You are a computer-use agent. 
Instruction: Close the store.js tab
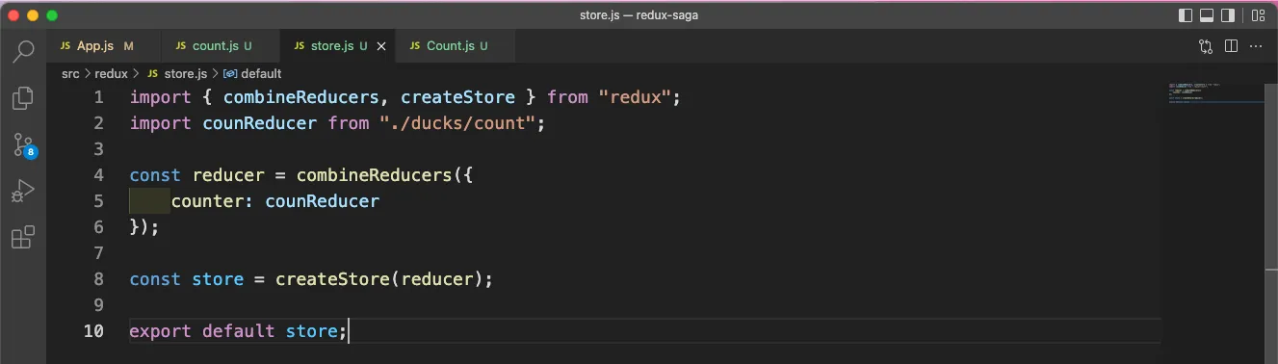click(x=381, y=46)
